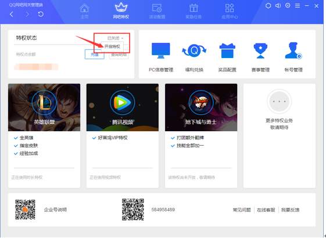Open the 帐号管理 user icon
The width and height of the screenshot is (326, 238).
(x=293, y=51)
